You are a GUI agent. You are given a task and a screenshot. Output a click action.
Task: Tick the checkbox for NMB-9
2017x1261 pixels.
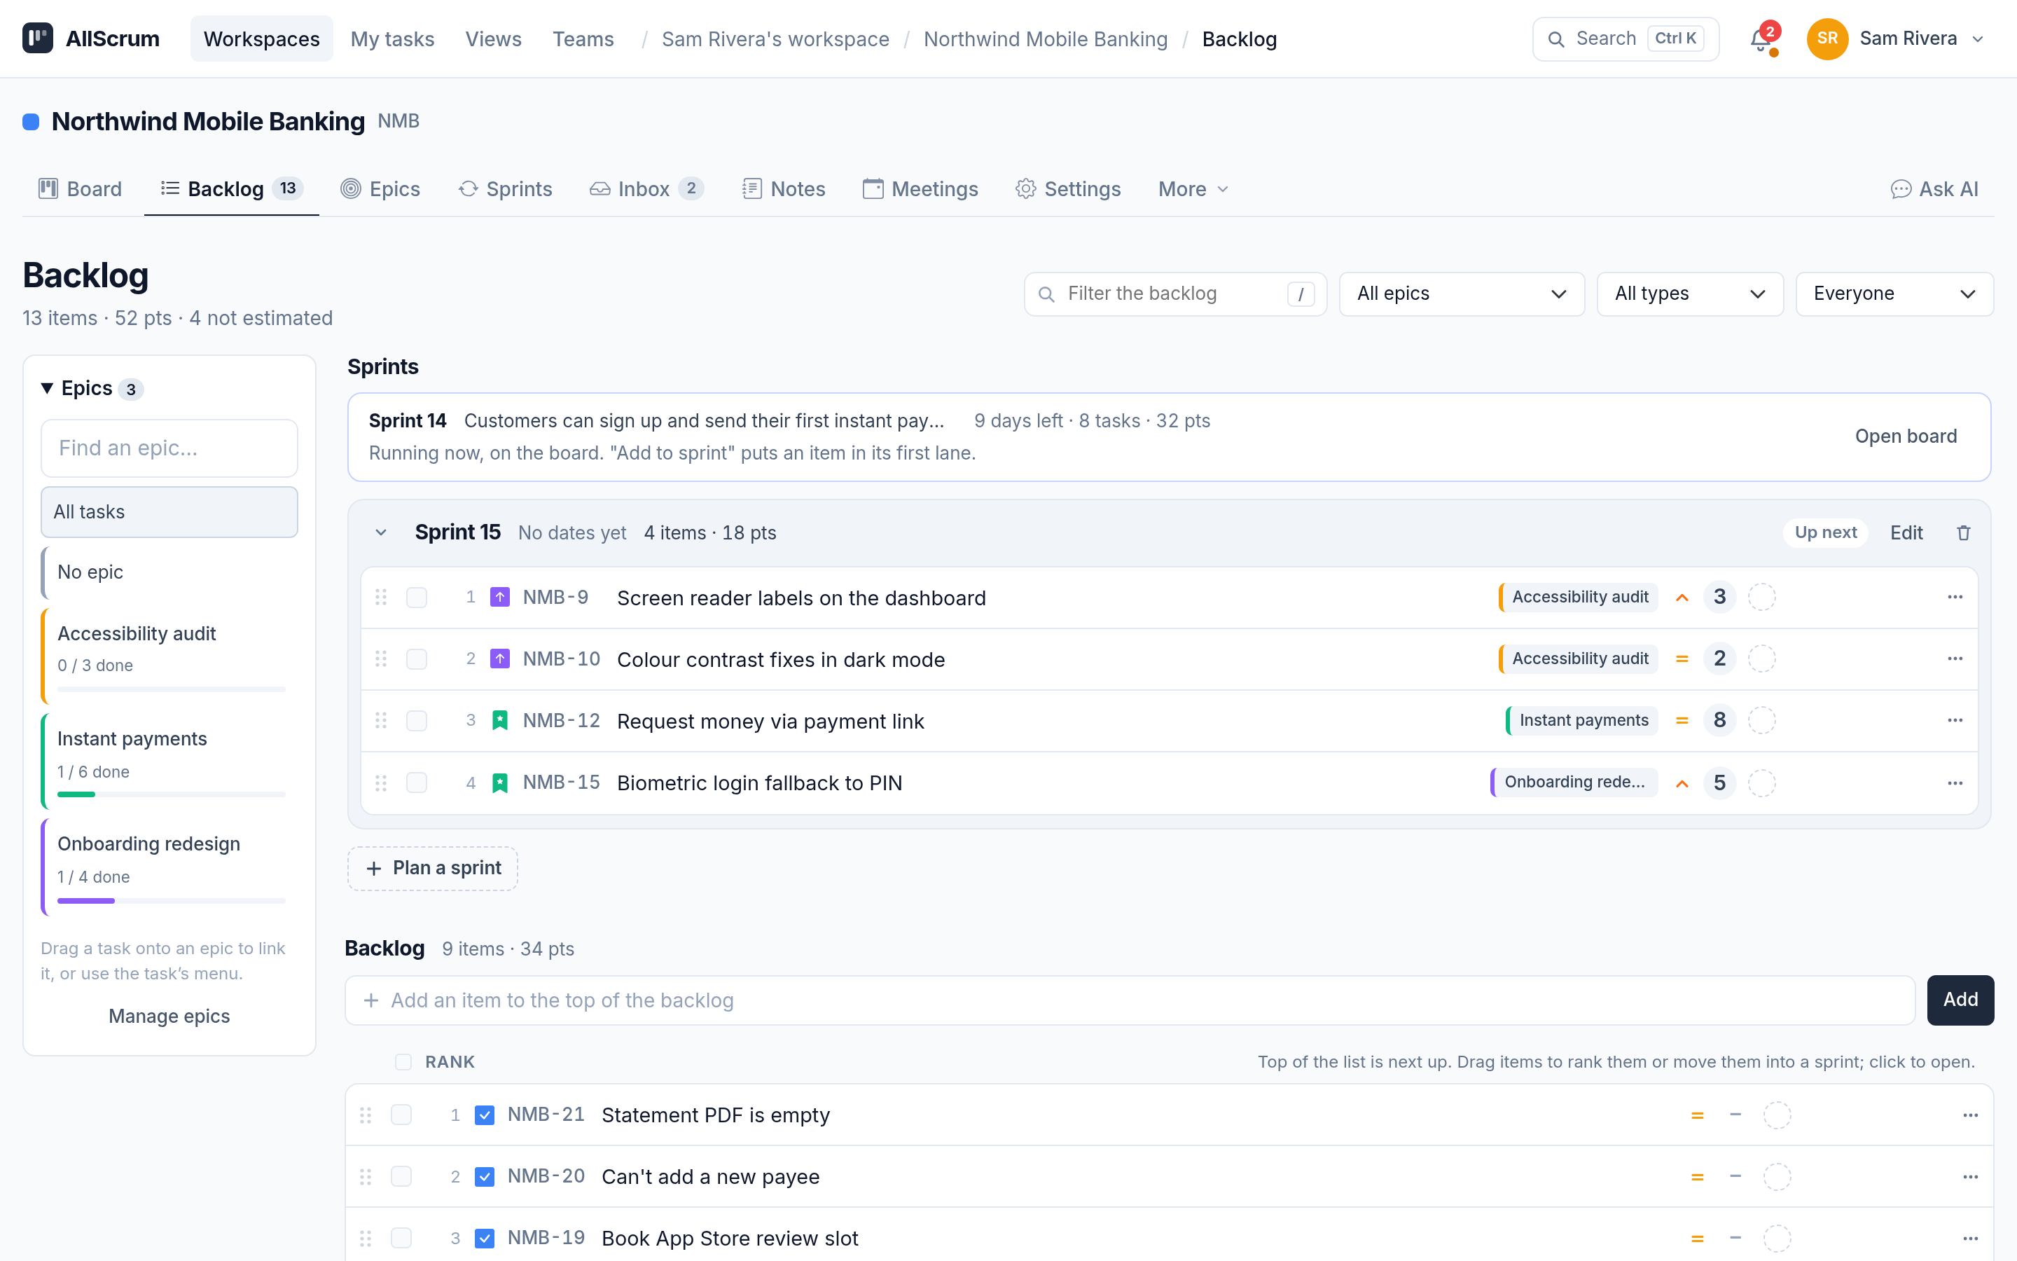[x=417, y=597]
